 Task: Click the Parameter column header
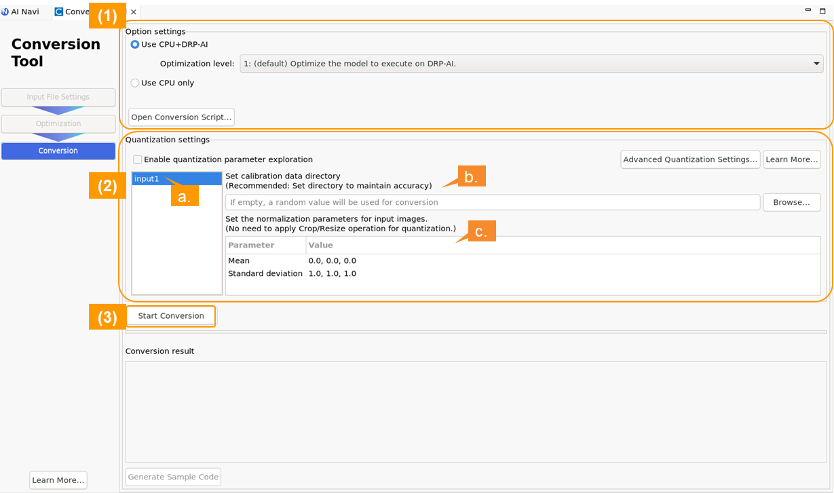tap(266, 245)
